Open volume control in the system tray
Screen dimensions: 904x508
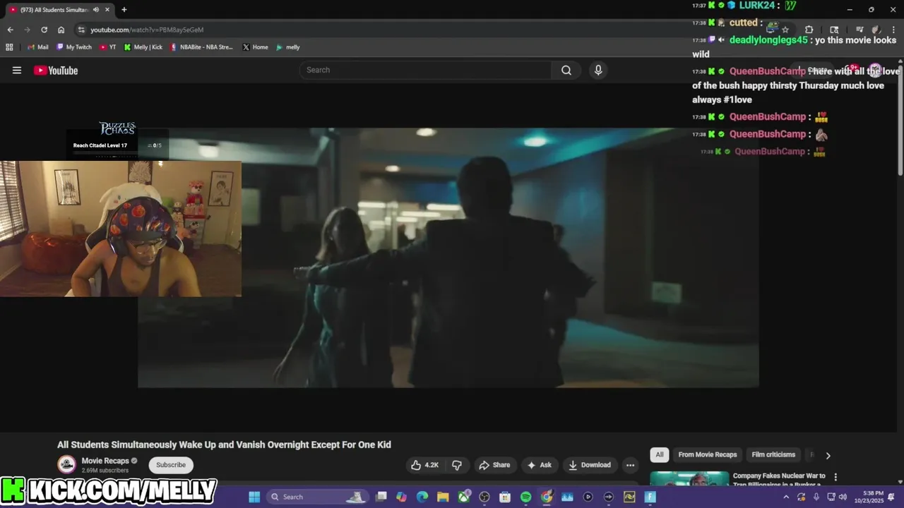[843, 497]
